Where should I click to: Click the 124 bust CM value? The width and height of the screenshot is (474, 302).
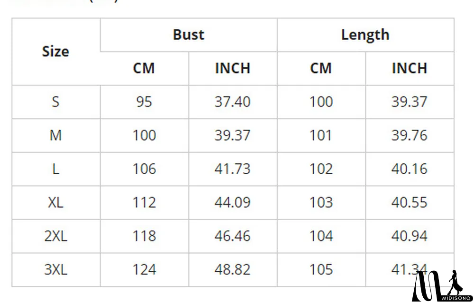(x=144, y=270)
